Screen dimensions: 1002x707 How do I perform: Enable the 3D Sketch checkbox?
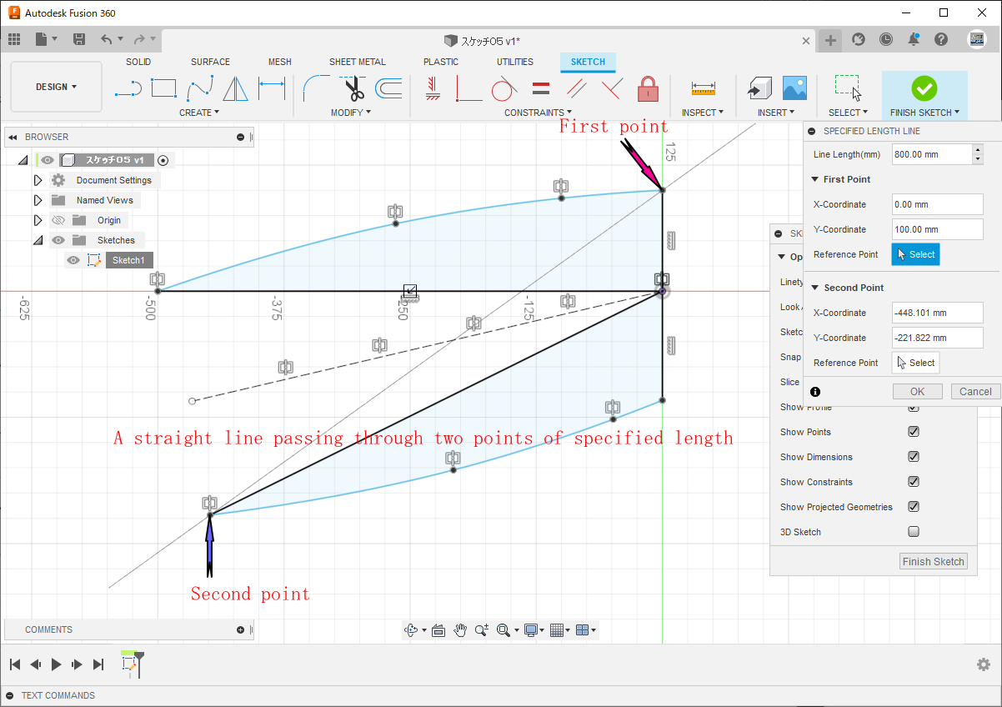coord(914,532)
